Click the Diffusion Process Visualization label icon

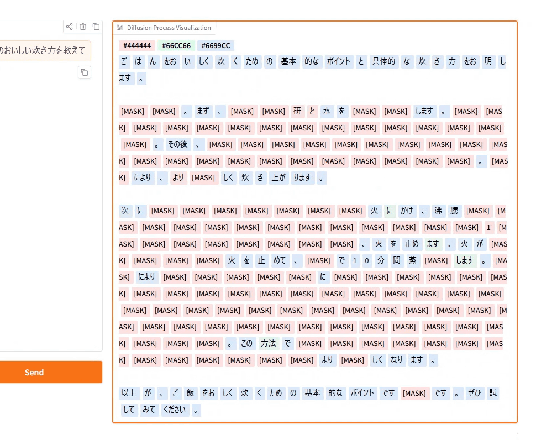coord(120,28)
